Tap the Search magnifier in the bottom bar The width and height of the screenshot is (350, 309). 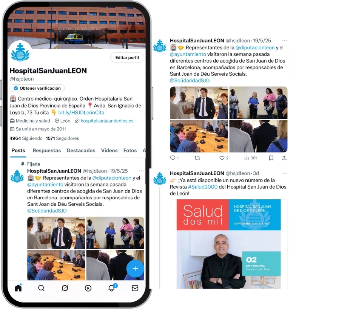pos(41,288)
